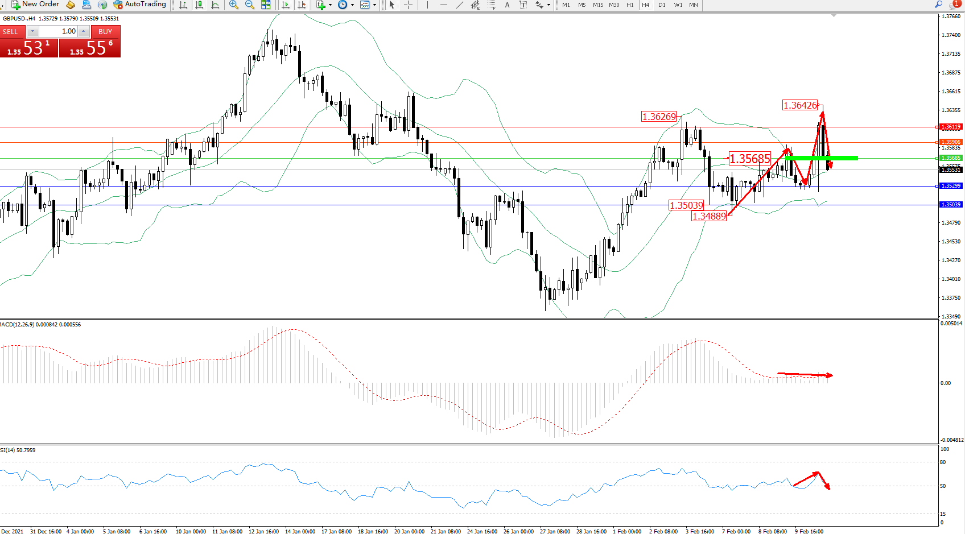The image size is (965, 534).
Task: Select the crosshair cursor tool
Action: [408, 5]
